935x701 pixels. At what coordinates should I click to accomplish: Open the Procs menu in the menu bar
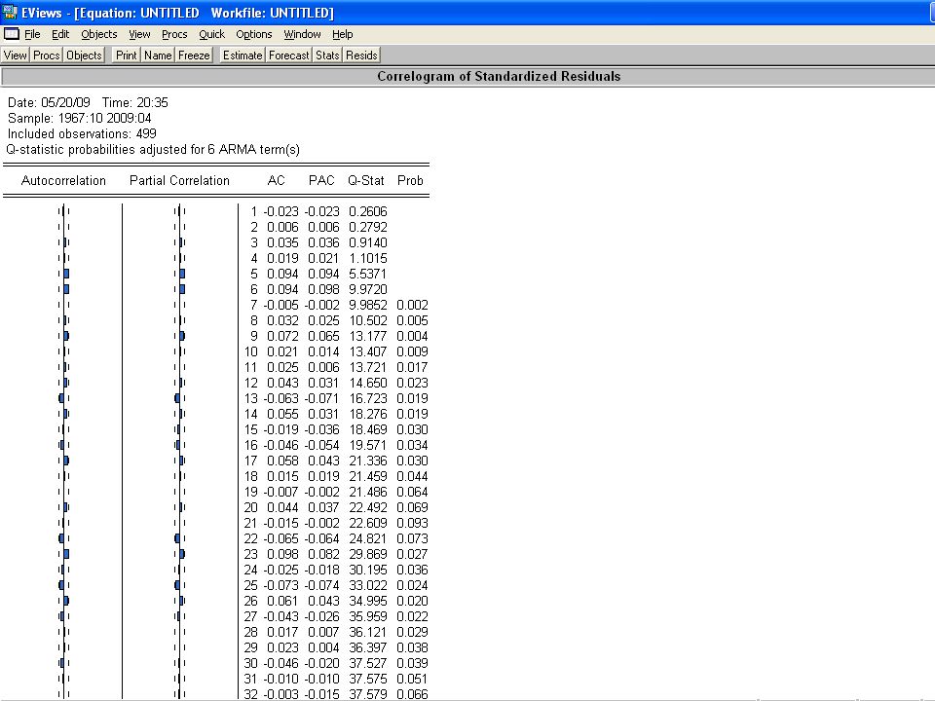coord(174,35)
